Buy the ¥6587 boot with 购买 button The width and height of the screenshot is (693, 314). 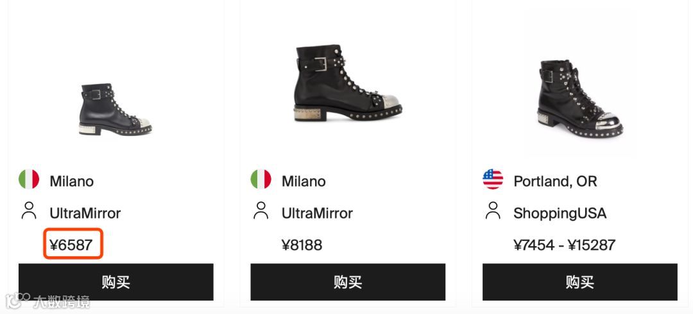(x=116, y=282)
